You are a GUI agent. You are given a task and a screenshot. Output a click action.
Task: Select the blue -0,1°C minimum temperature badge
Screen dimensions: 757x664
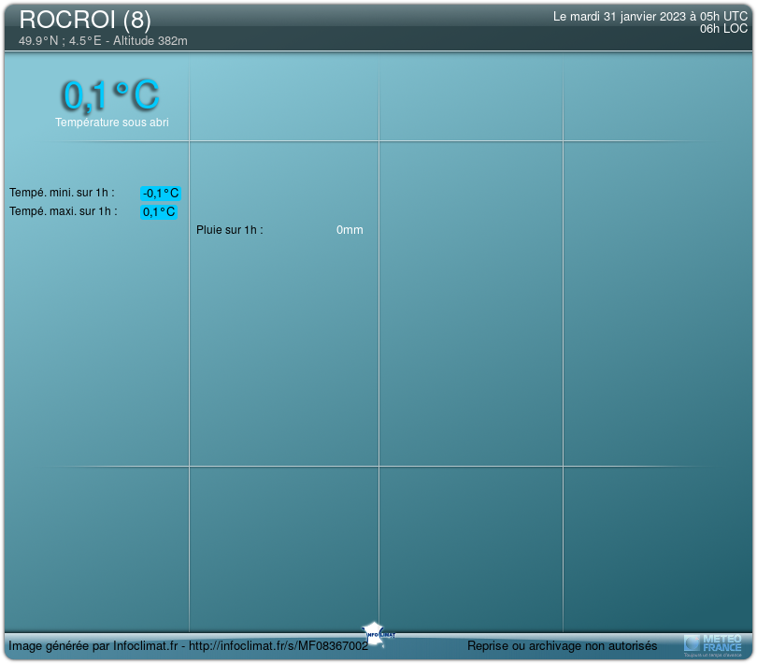pos(160,194)
